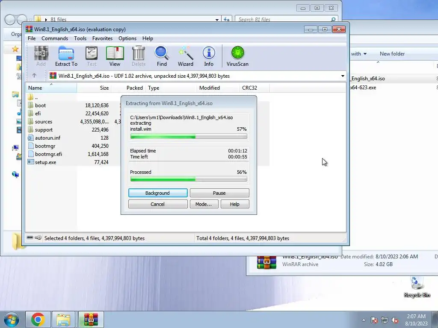Sort by the Size column header

click(94, 88)
